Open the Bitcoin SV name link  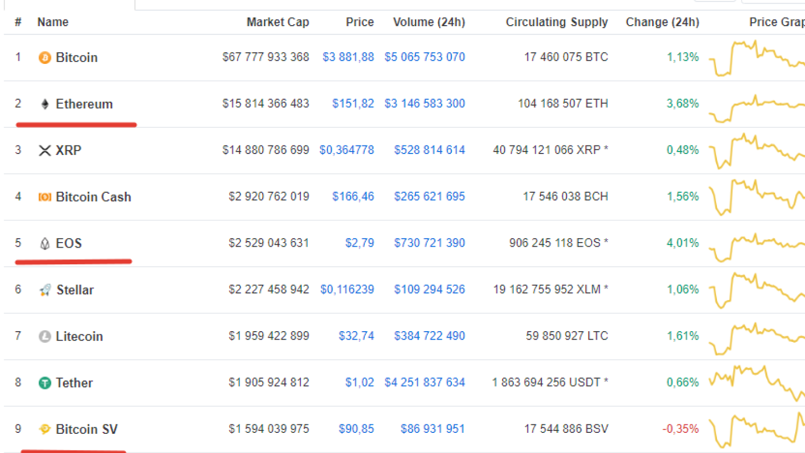point(87,429)
